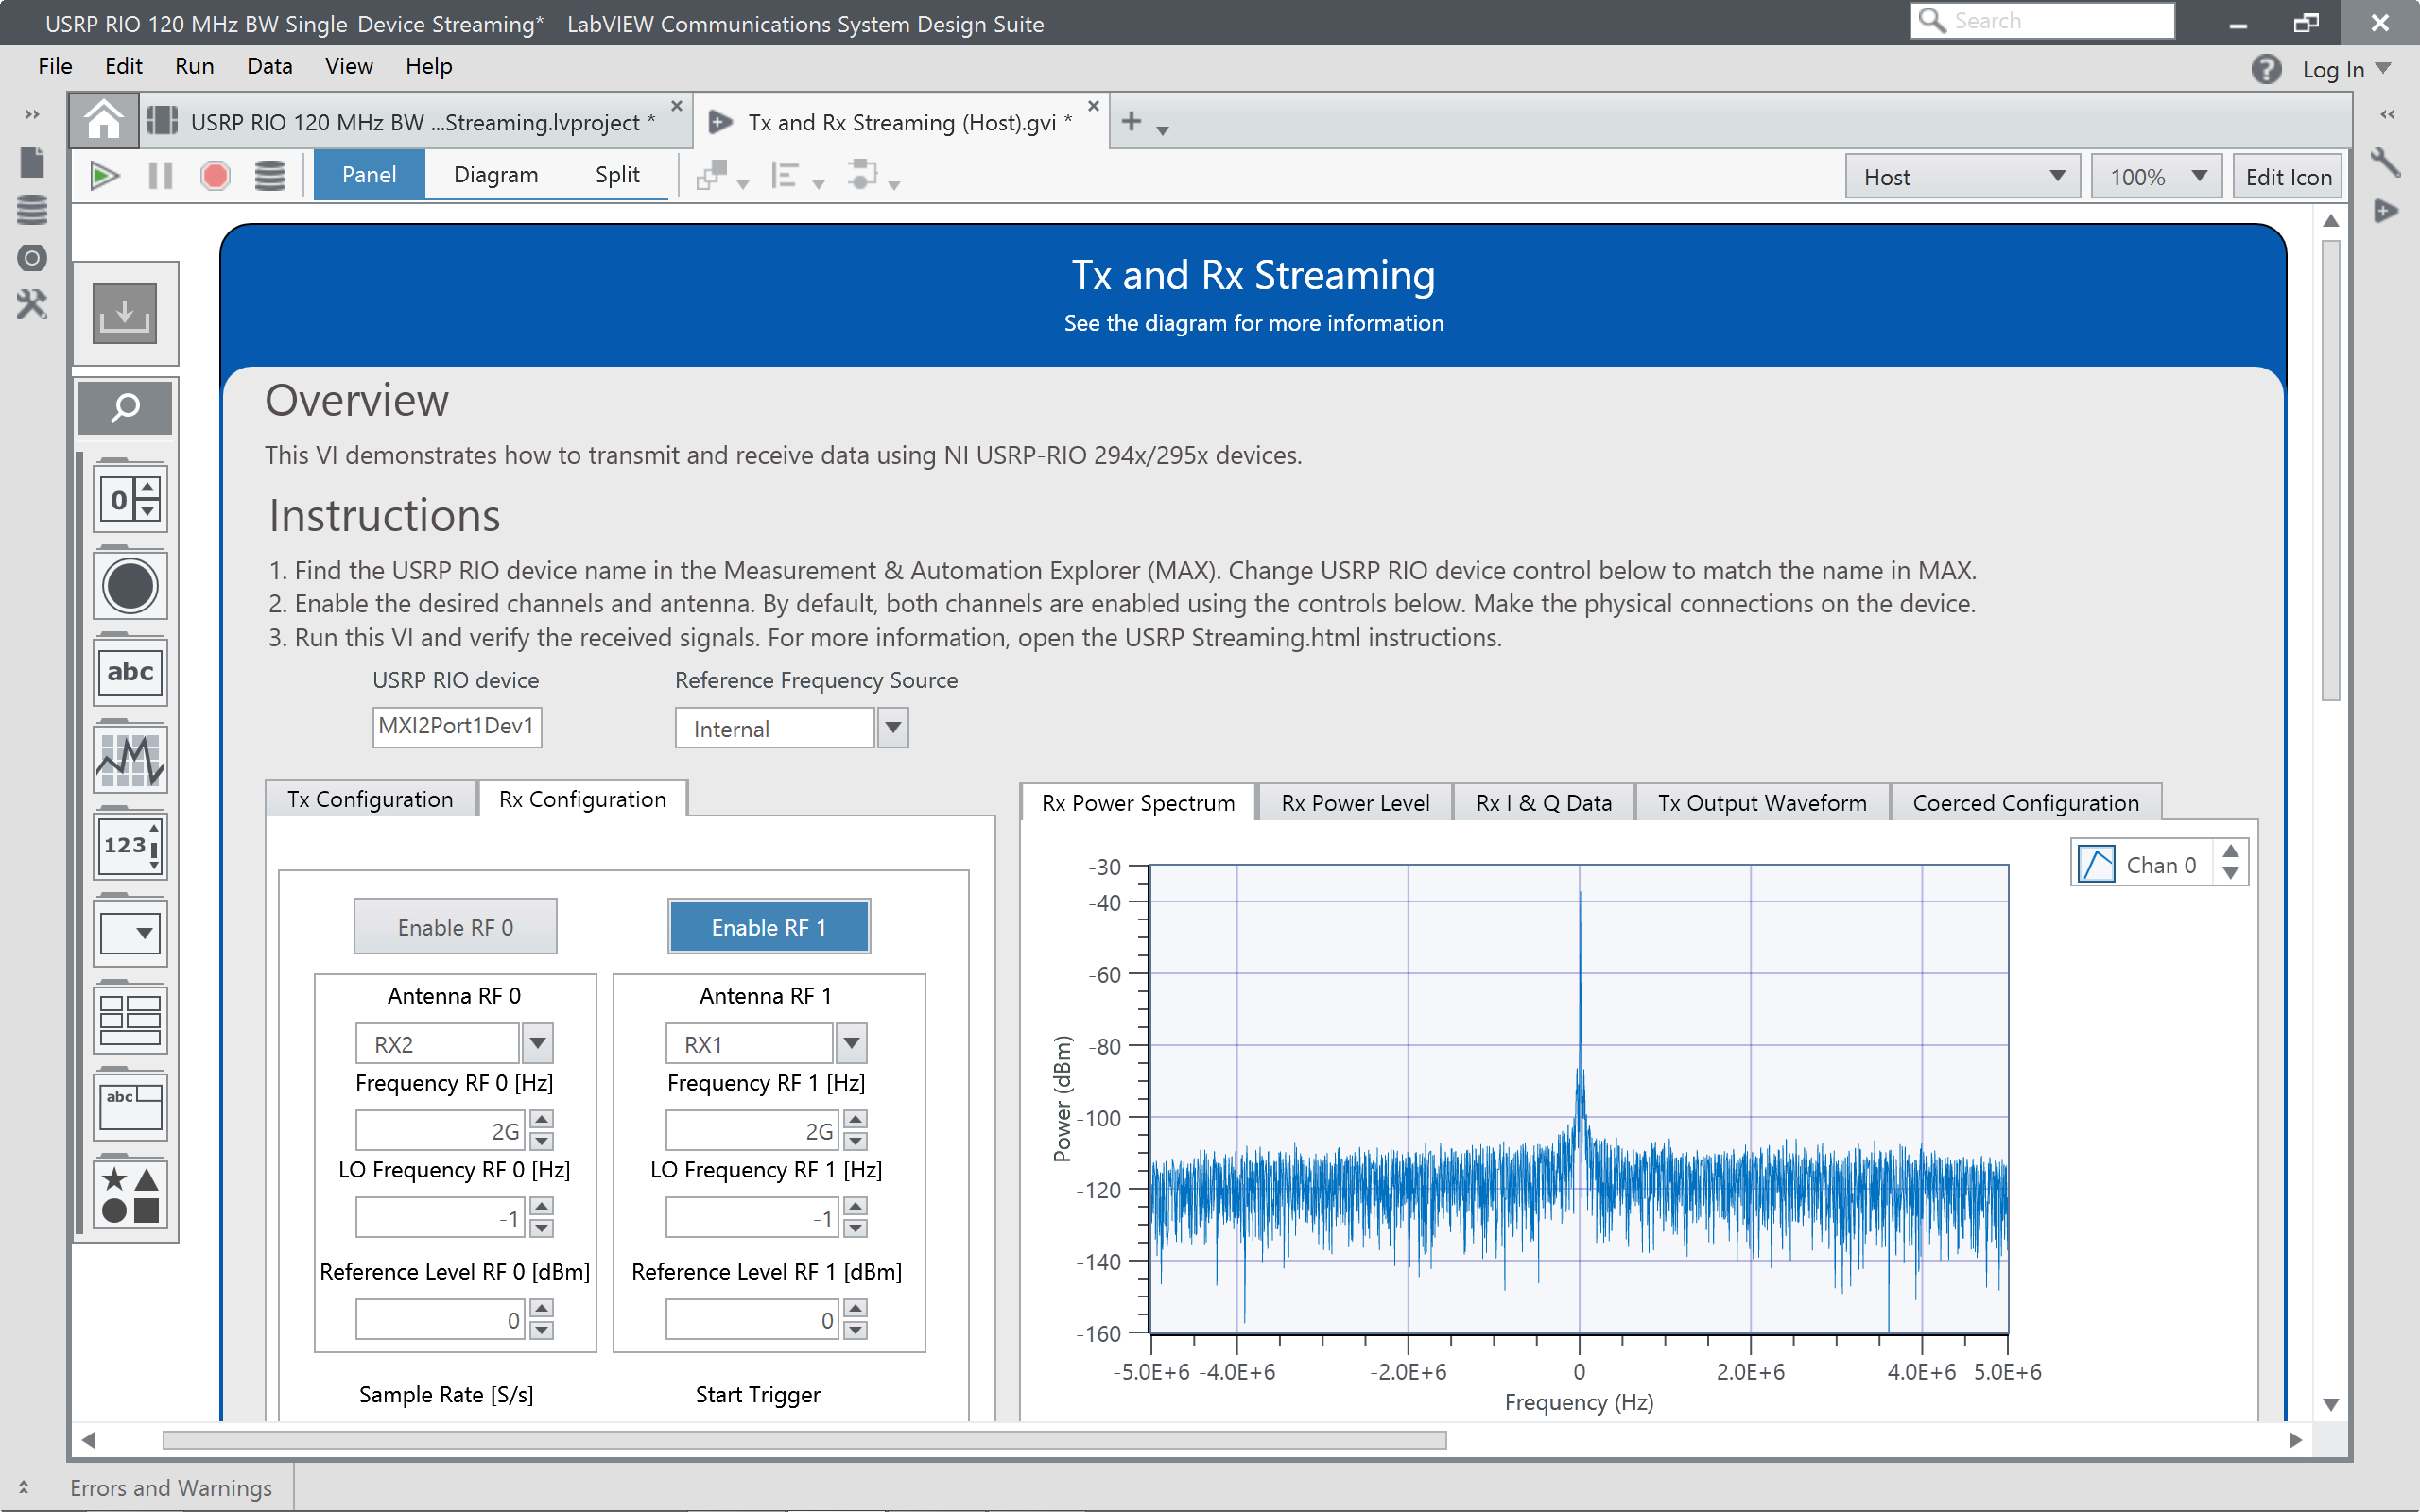Increment Reference Level RF 0 value

[x=541, y=1308]
